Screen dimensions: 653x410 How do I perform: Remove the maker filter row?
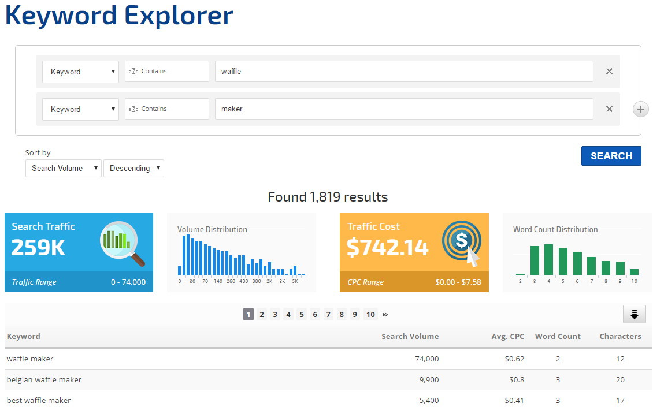(609, 109)
